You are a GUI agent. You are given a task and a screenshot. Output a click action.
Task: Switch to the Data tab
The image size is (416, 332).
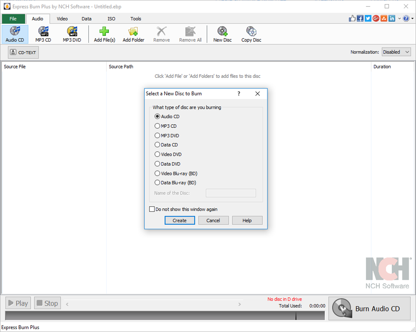pyautogui.click(x=87, y=19)
